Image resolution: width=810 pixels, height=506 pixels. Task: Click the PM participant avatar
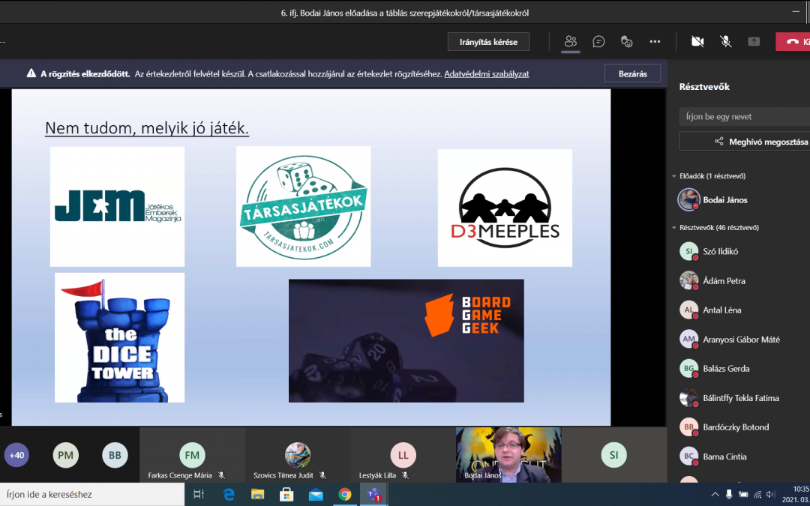(65, 456)
